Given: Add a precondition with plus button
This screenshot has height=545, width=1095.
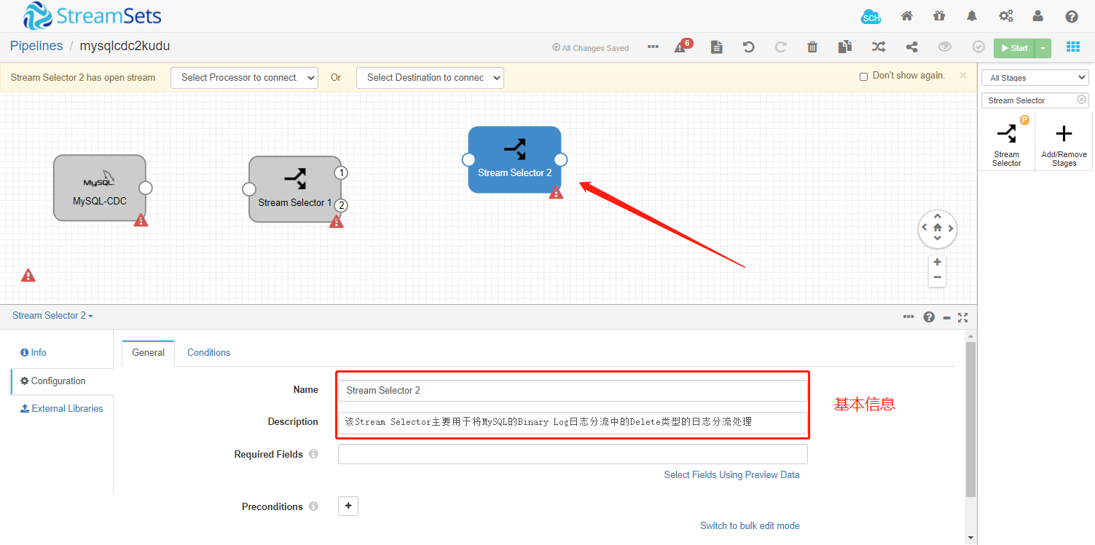Looking at the screenshot, I should [x=348, y=505].
